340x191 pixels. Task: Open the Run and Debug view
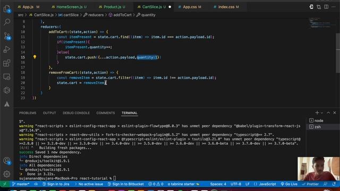click(x=7, y=49)
